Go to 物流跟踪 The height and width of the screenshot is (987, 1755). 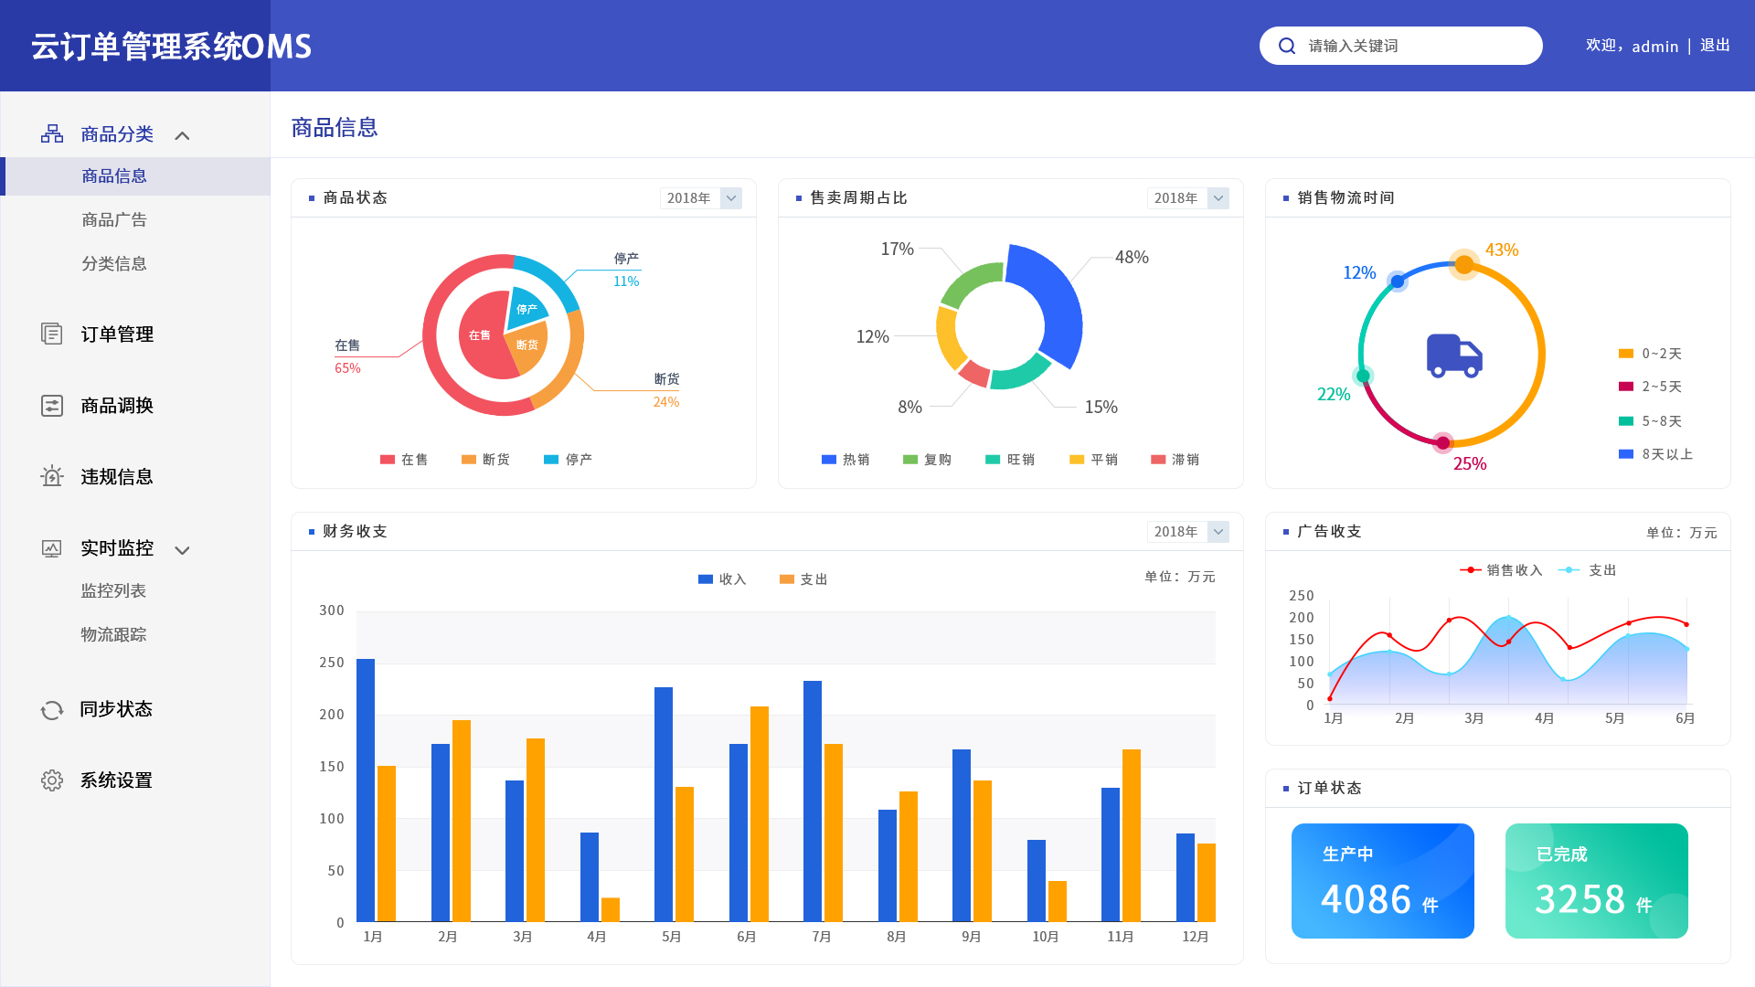click(113, 635)
